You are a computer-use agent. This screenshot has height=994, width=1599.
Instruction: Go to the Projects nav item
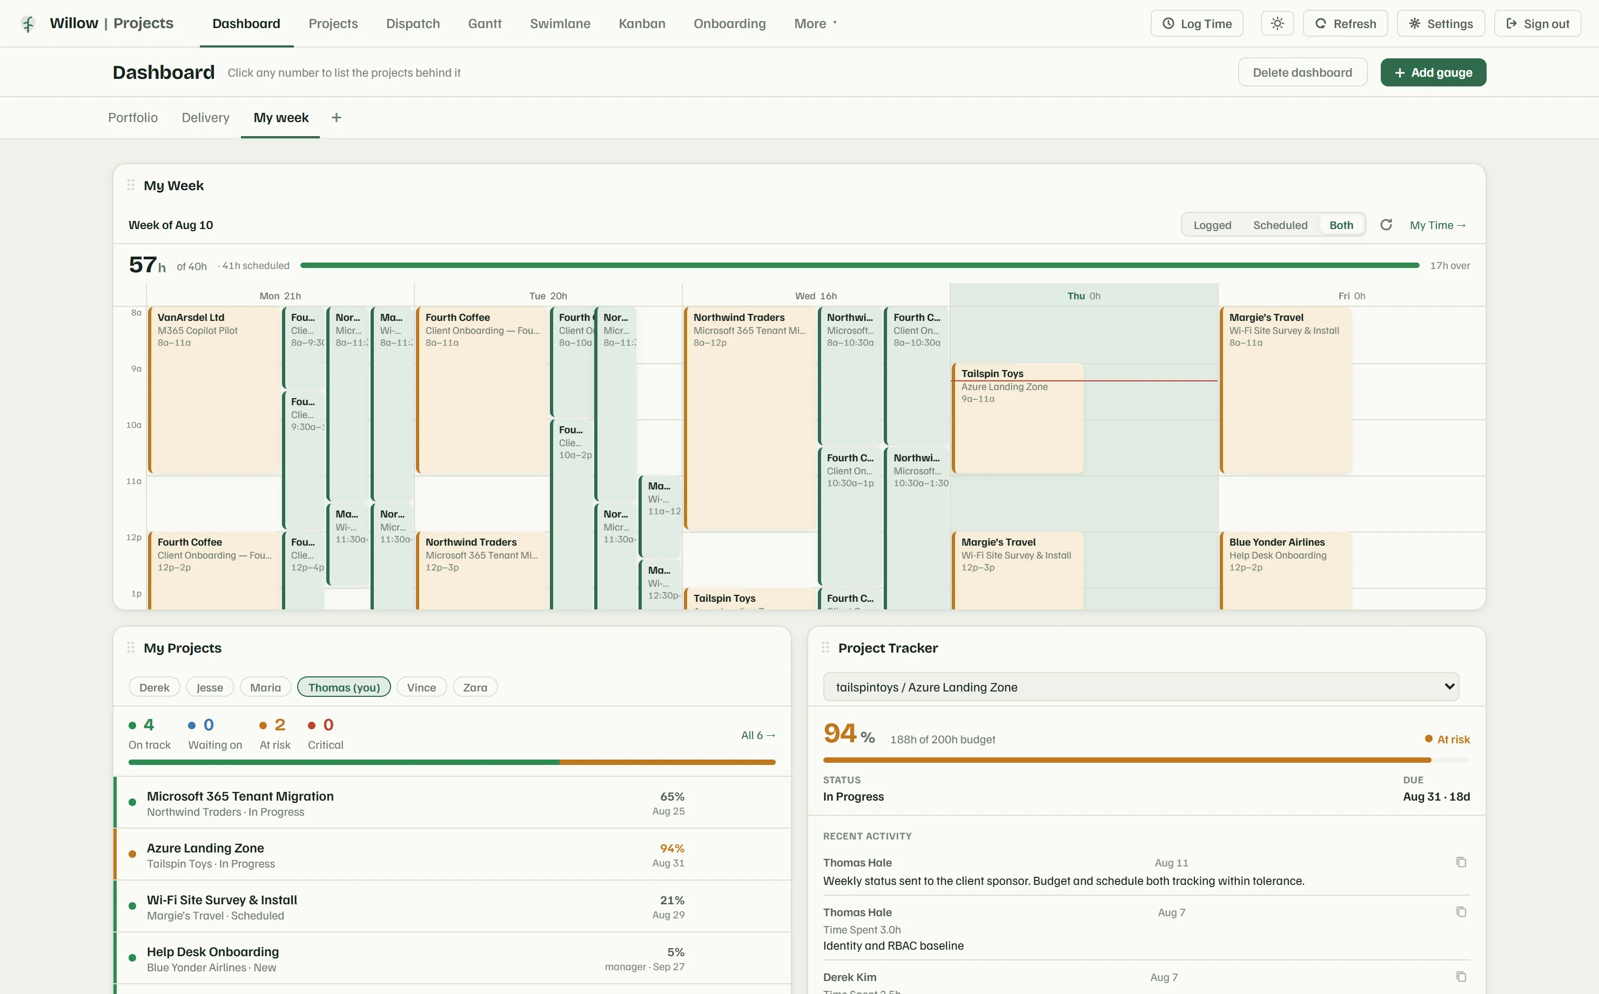click(x=333, y=24)
